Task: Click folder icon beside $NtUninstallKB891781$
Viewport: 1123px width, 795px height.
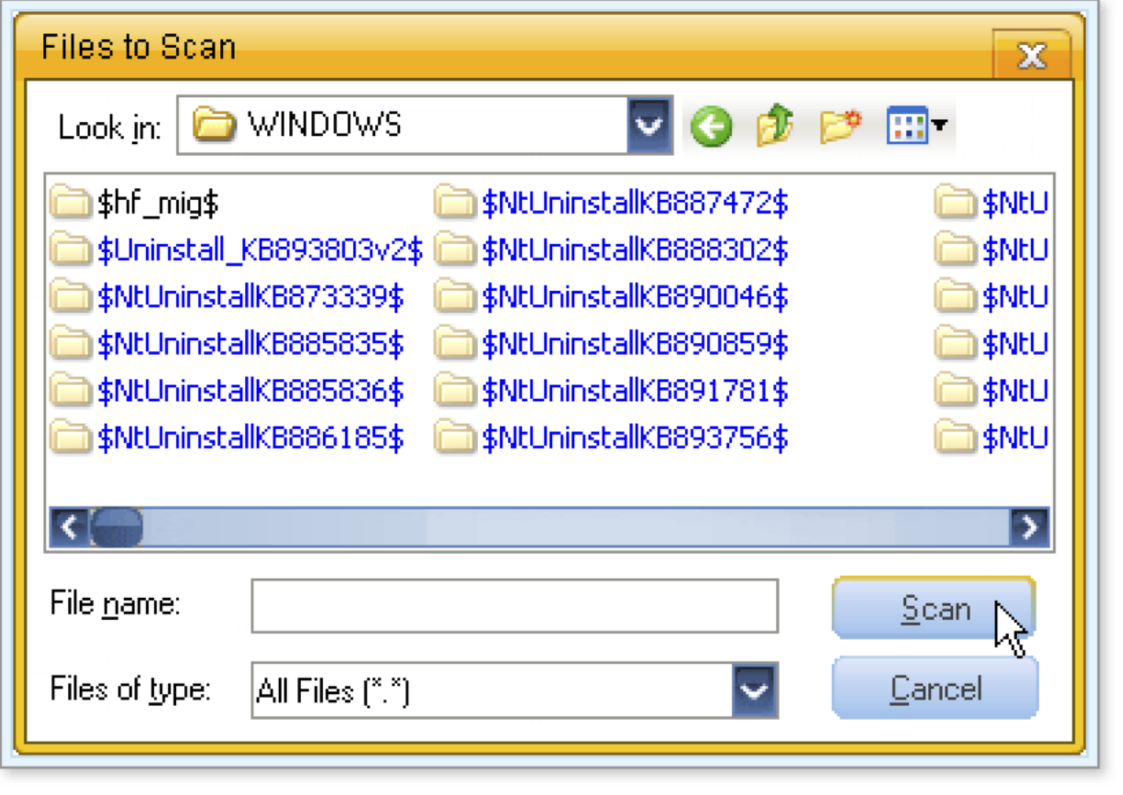Action: 456,390
